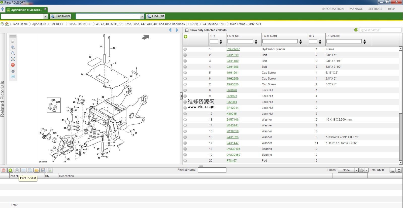
Task: Open the part search dropdown
Action: click(142, 16)
